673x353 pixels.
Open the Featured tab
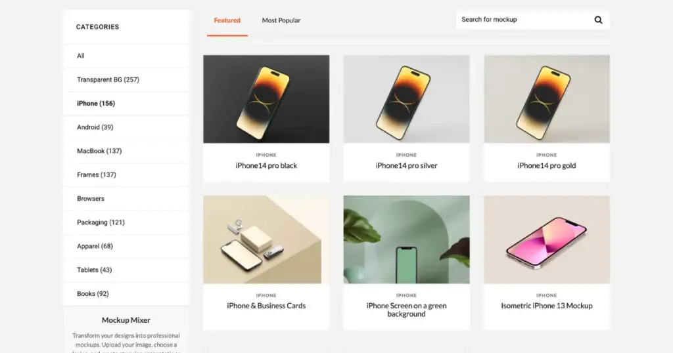[x=227, y=20]
